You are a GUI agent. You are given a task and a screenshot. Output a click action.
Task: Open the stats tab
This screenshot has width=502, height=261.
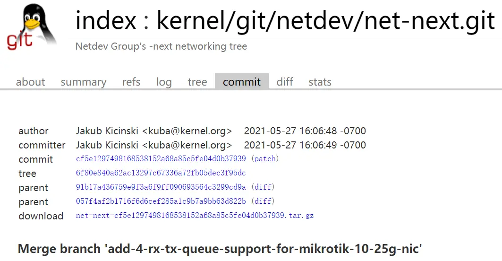[x=320, y=82]
